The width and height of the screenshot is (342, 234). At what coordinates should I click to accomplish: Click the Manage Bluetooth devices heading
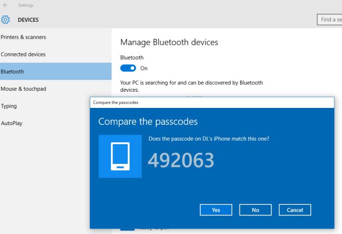(x=169, y=42)
